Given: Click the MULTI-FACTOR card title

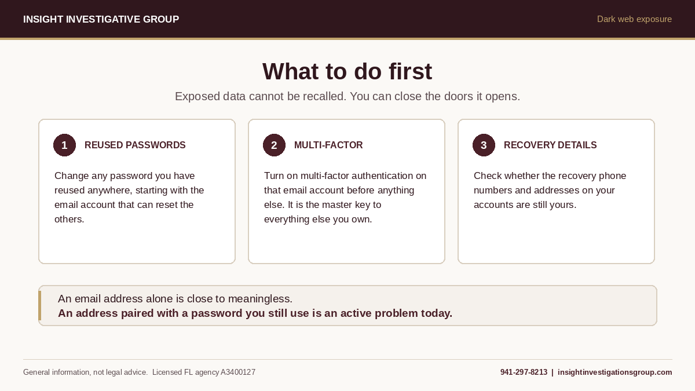Looking at the screenshot, I should pyautogui.click(x=328, y=145).
